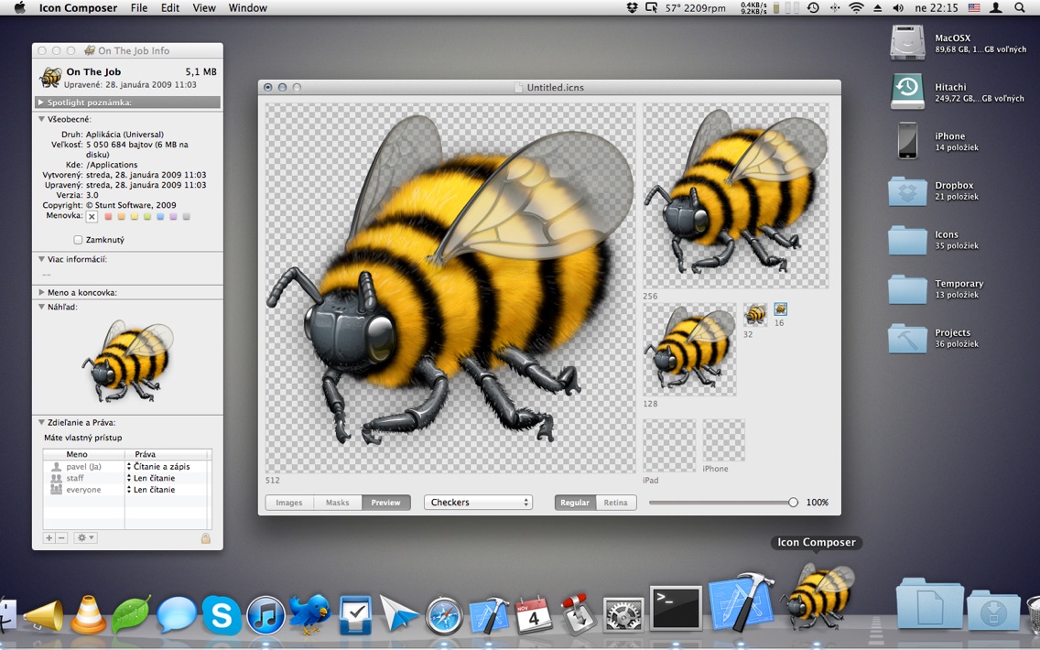Launch the paper plane mail app in Dock
1040x650 pixels.
pyautogui.click(x=398, y=613)
